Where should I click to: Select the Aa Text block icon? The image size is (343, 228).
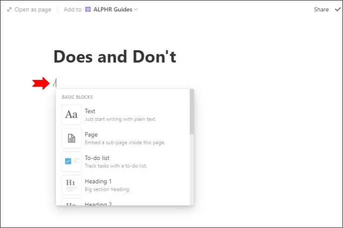click(72, 115)
